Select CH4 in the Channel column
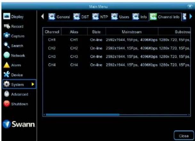The image size is (195, 141). pyautogui.click(x=52, y=65)
